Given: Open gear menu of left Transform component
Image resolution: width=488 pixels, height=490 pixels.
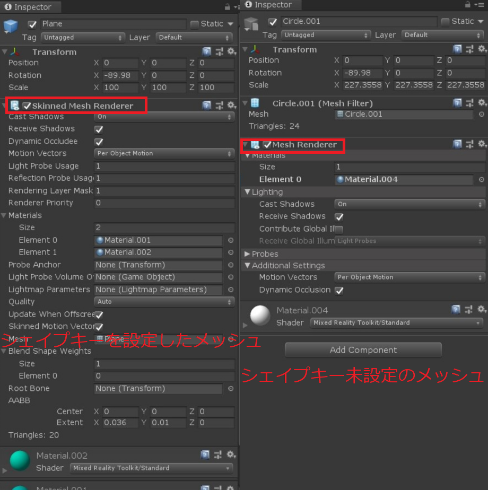Looking at the screenshot, I should coord(231,51).
